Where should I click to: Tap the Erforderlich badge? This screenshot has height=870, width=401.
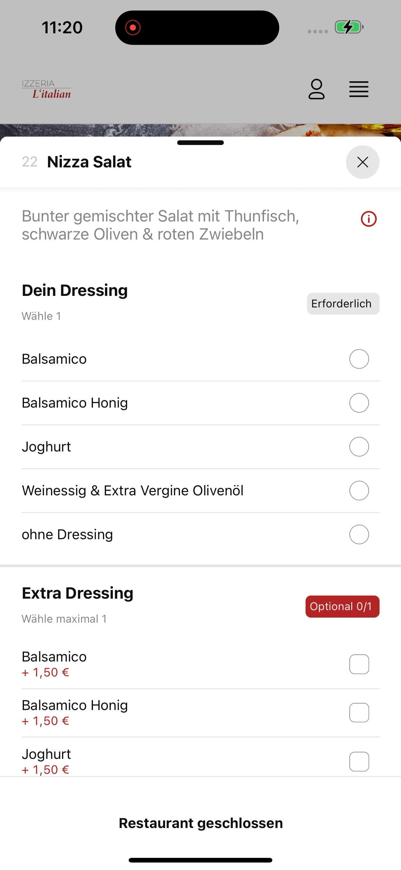point(343,304)
